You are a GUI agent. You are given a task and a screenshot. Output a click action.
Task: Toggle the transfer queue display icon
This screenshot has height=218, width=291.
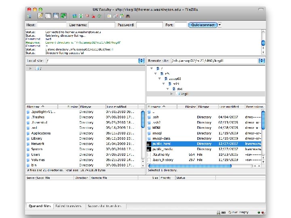(63, 16)
